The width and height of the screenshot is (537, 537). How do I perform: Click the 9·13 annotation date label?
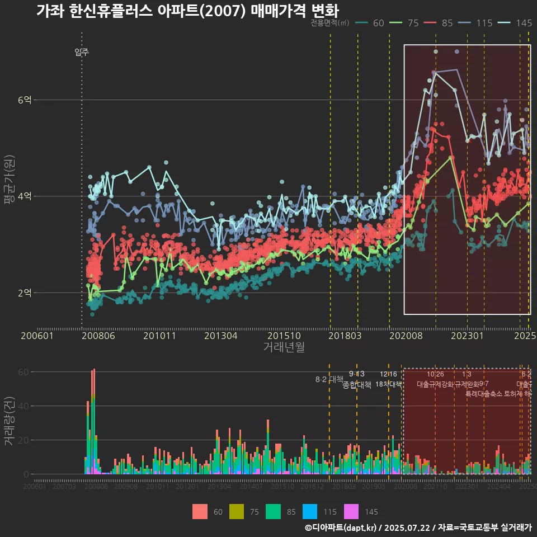tap(356, 374)
